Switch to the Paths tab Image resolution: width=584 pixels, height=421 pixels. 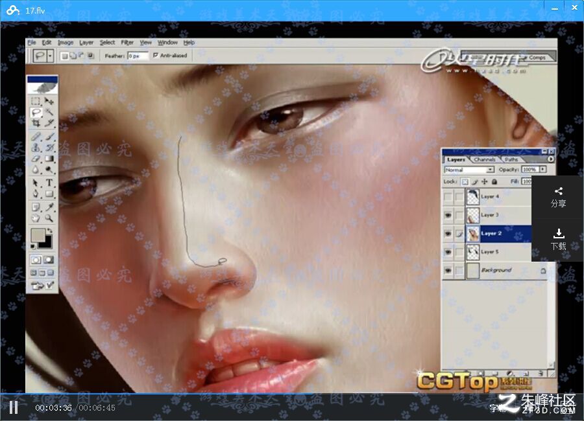tap(511, 159)
